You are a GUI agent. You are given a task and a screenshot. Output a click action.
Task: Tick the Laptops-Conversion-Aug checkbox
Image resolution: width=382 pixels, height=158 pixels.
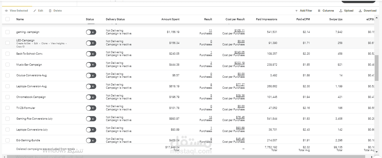pos(8,86)
